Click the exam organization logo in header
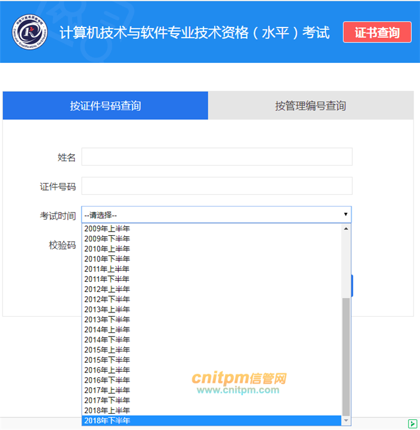This screenshot has height=430, width=420. [x=31, y=32]
